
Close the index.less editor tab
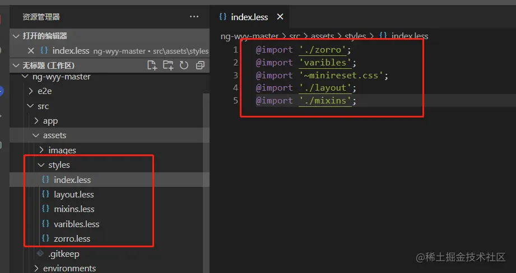tap(280, 16)
